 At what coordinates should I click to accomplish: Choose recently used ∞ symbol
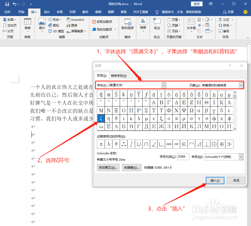tap(169, 144)
